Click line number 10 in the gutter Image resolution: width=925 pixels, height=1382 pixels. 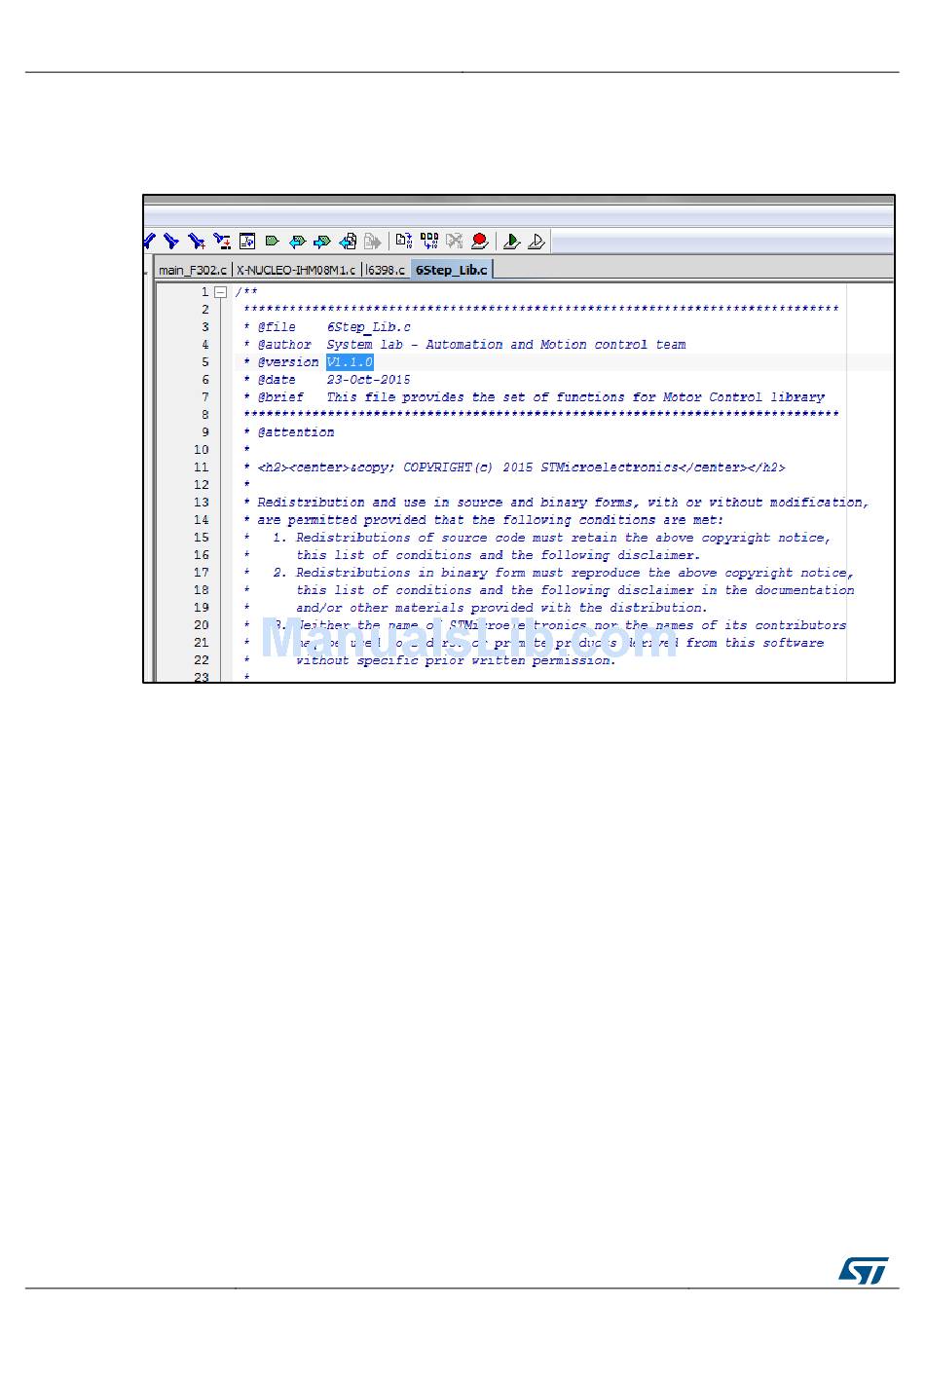pyautogui.click(x=201, y=450)
